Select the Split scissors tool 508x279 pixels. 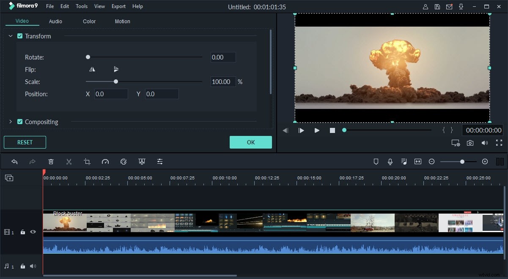[69, 161]
